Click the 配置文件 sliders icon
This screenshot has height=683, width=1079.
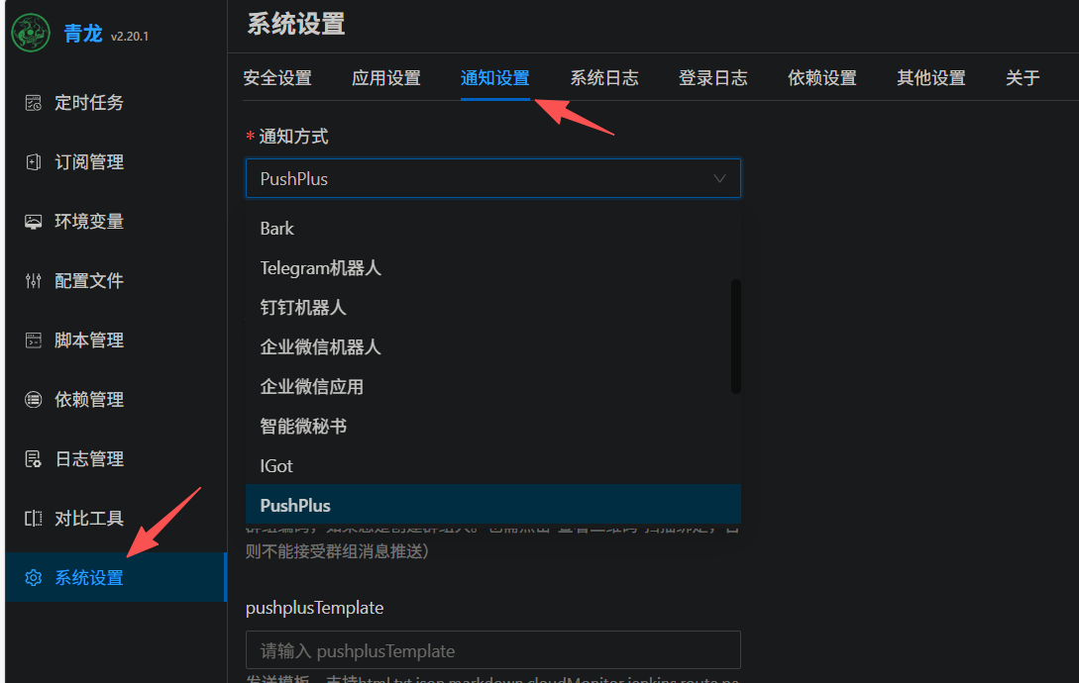(x=33, y=281)
